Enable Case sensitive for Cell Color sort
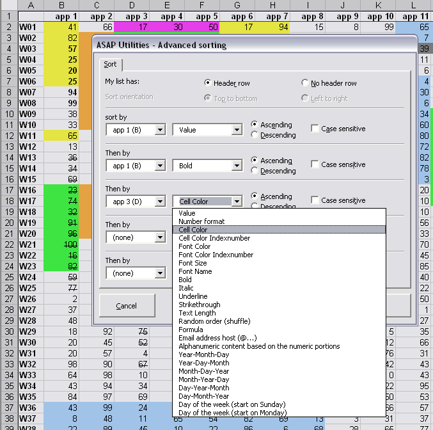 pyautogui.click(x=315, y=200)
